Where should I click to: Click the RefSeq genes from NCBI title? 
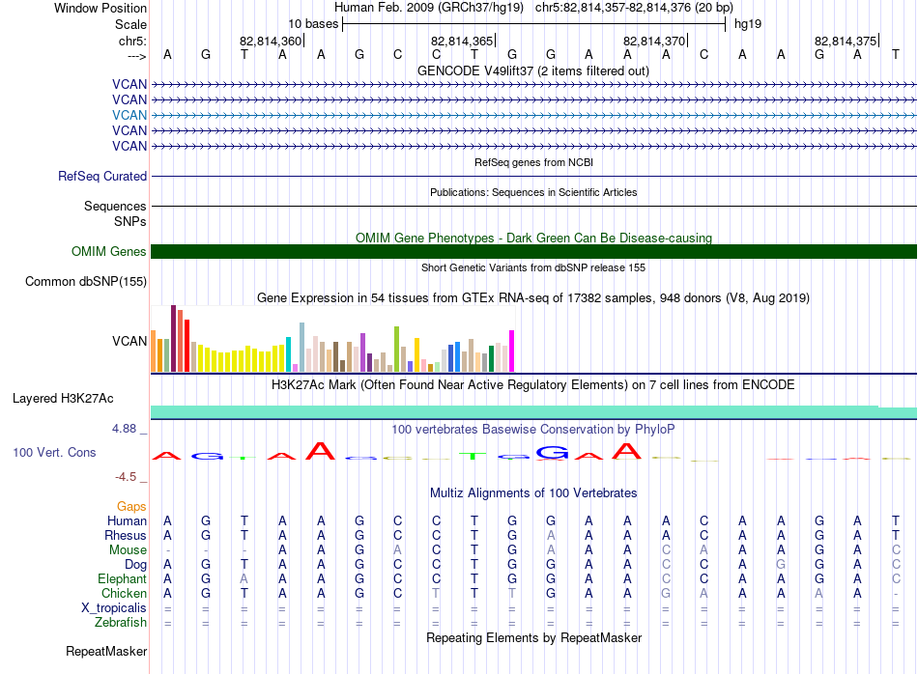coord(534,162)
